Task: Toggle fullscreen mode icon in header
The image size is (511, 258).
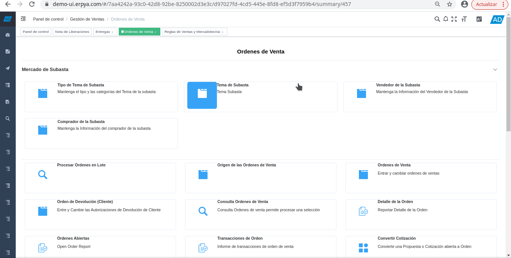Action: coord(454,19)
